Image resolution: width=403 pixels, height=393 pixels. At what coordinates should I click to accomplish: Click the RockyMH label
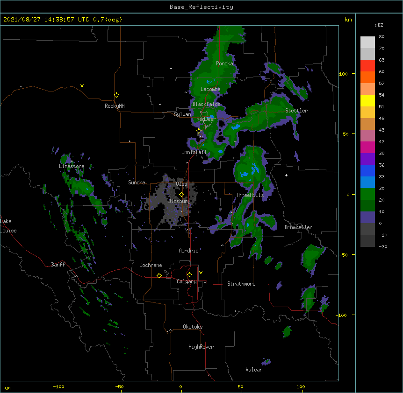[x=115, y=106]
